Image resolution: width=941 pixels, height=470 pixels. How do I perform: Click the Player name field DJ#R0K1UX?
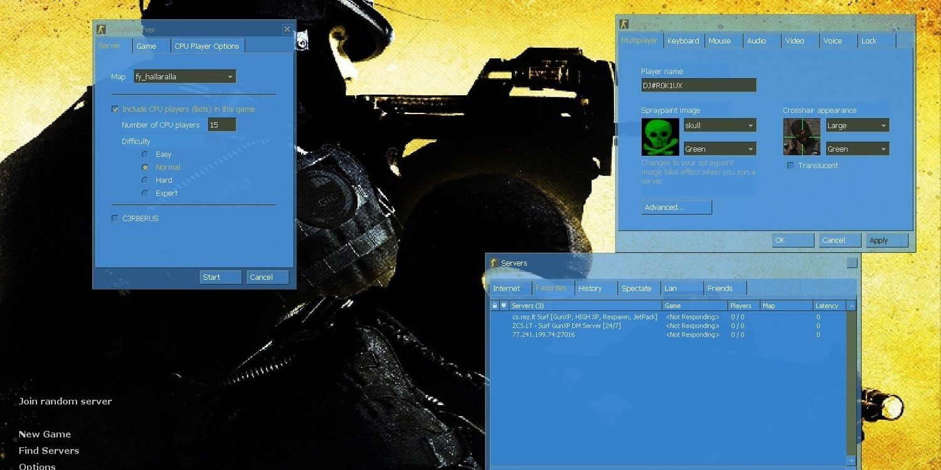(698, 85)
